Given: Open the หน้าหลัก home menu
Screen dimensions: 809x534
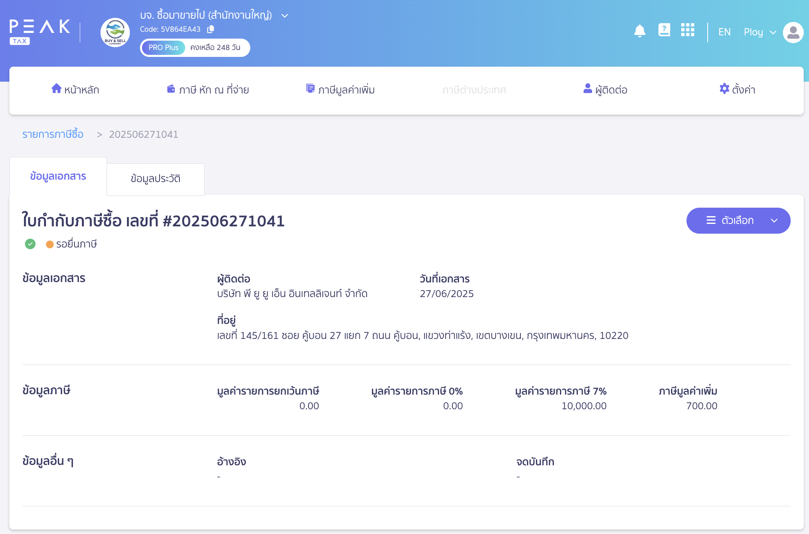Looking at the screenshot, I should [x=75, y=90].
